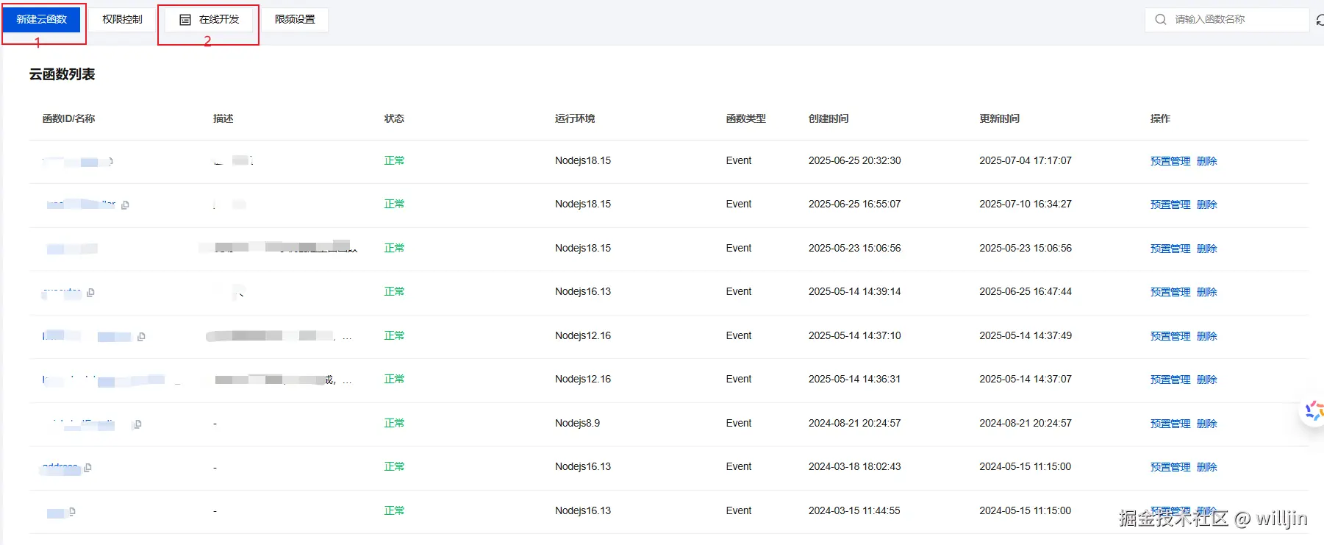Copy name of function created 2024-03-18 18:02:43
Image resolution: width=1324 pixels, height=545 pixels.
click(x=87, y=468)
